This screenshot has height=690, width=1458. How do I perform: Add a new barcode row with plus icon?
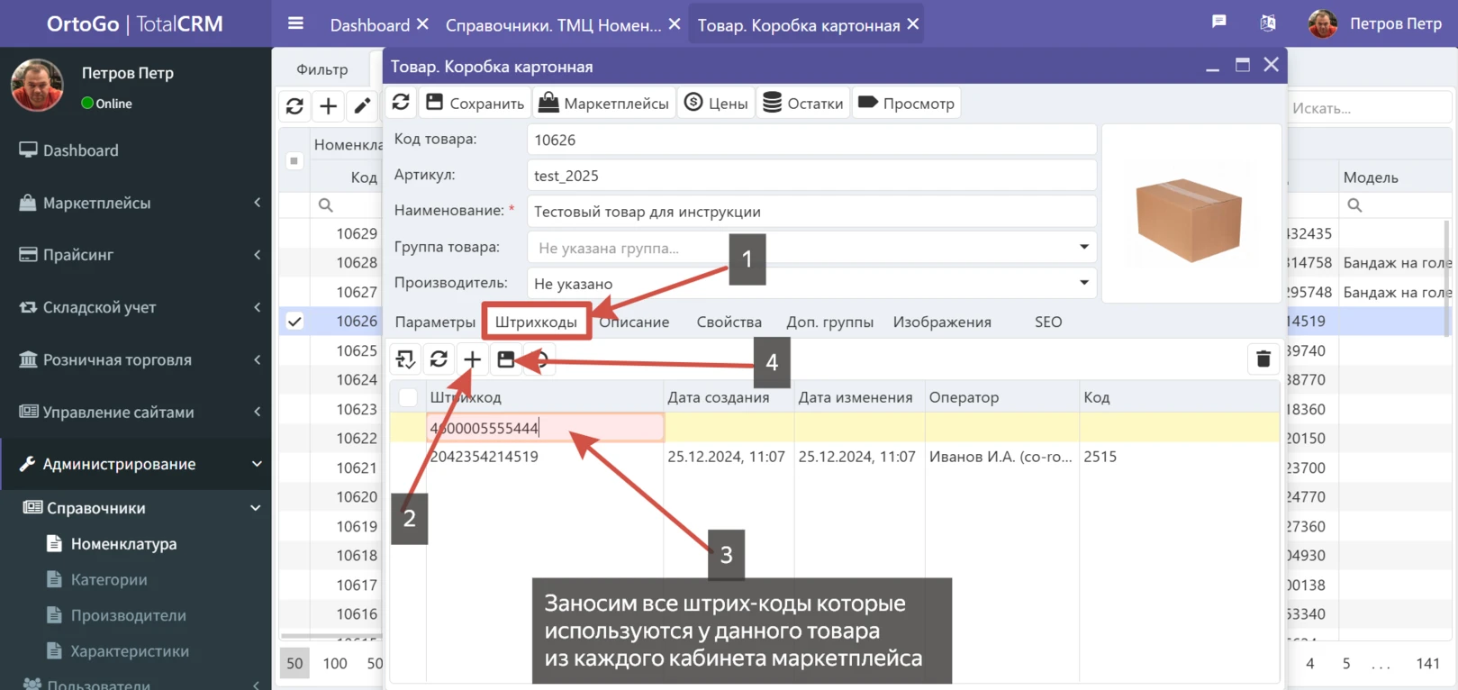tap(472, 359)
